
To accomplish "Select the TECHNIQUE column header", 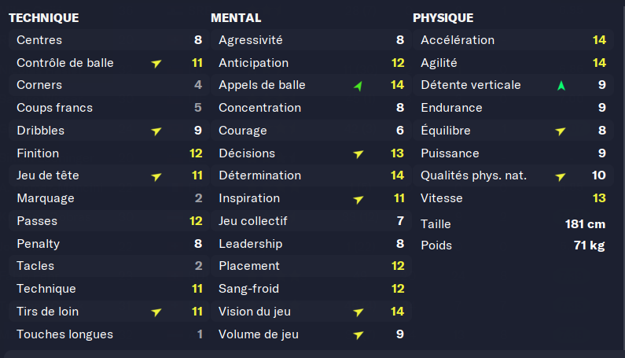I will (x=43, y=17).
